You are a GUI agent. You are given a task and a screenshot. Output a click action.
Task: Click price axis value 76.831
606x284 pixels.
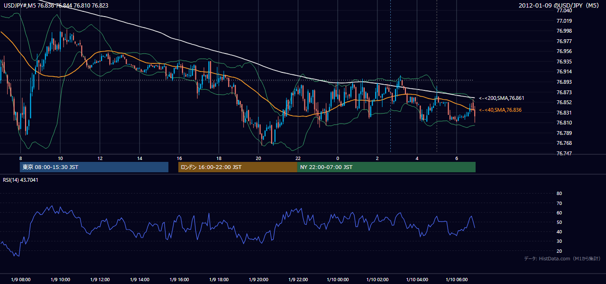click(x=564, y=113)
